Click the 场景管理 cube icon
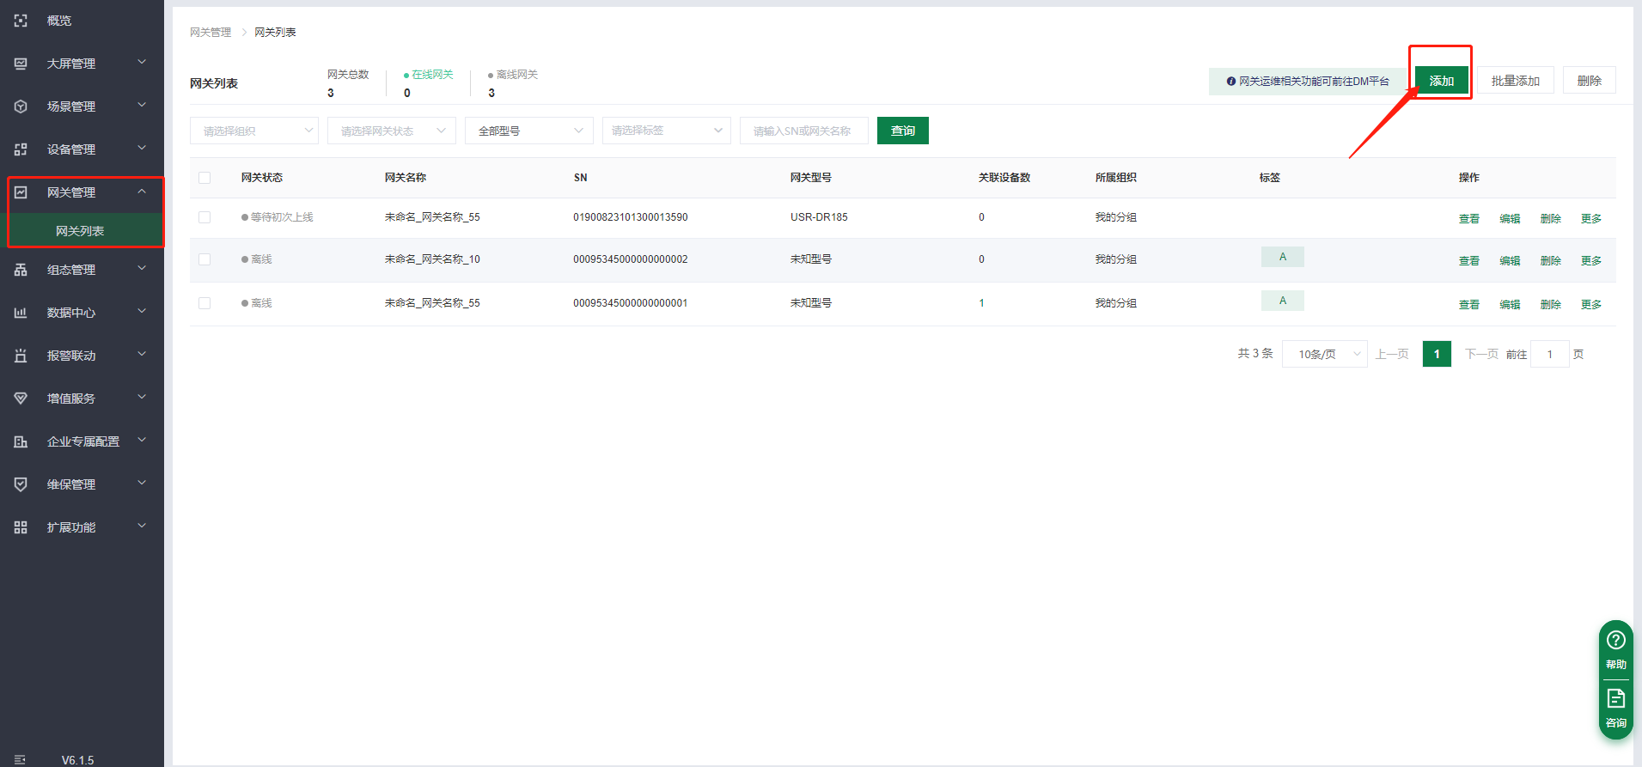Image resolution: width=1642 pixels, height=767 pixels. click(x=21, y=107)
